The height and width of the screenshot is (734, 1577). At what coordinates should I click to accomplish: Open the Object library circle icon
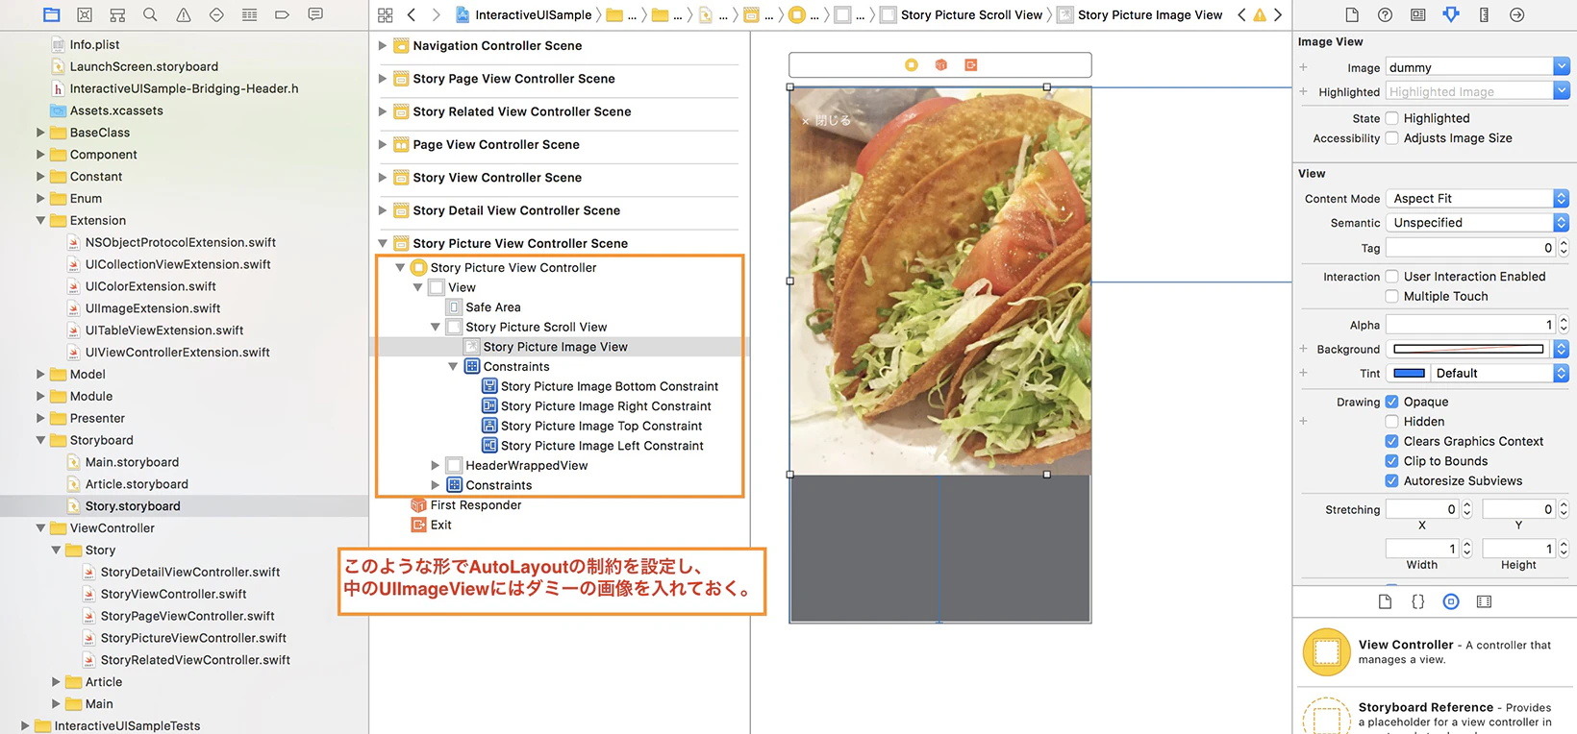click(x=1451, y=601)
